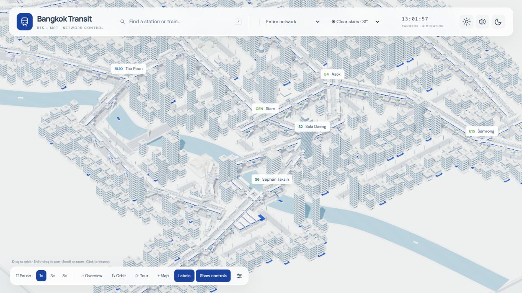Select 8× playback speed

click(64, 276)
